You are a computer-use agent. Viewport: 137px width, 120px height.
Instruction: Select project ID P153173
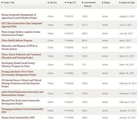pyautogui.click(x=69, y=94)
